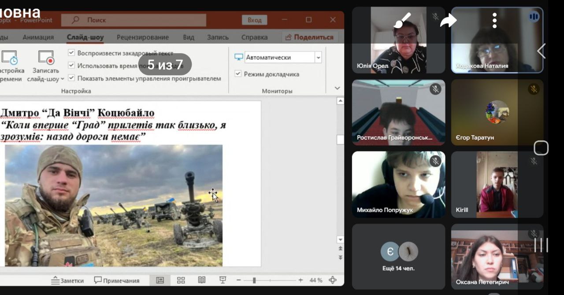Click the Поделиться share button
This screenshot has height=295, width=564.
point(309,37)
